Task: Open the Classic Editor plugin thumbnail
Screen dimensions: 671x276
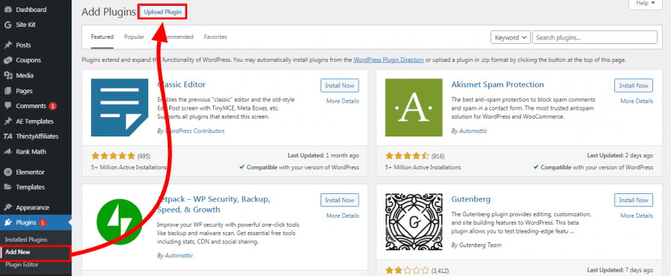Action: (119, 107)
